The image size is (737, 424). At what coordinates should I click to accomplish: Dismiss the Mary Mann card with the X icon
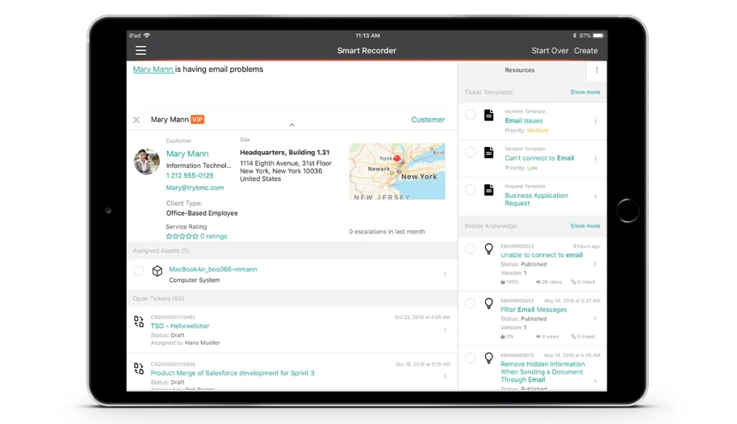(137, 120)
